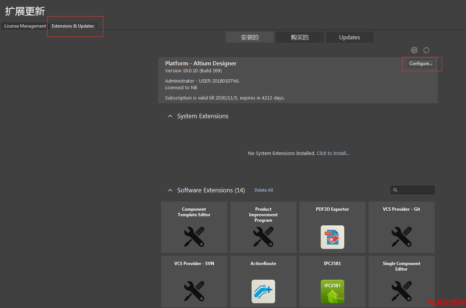The image size is (466, 308).
Task: Open the settings gear icon
Action: pos(414,50)
